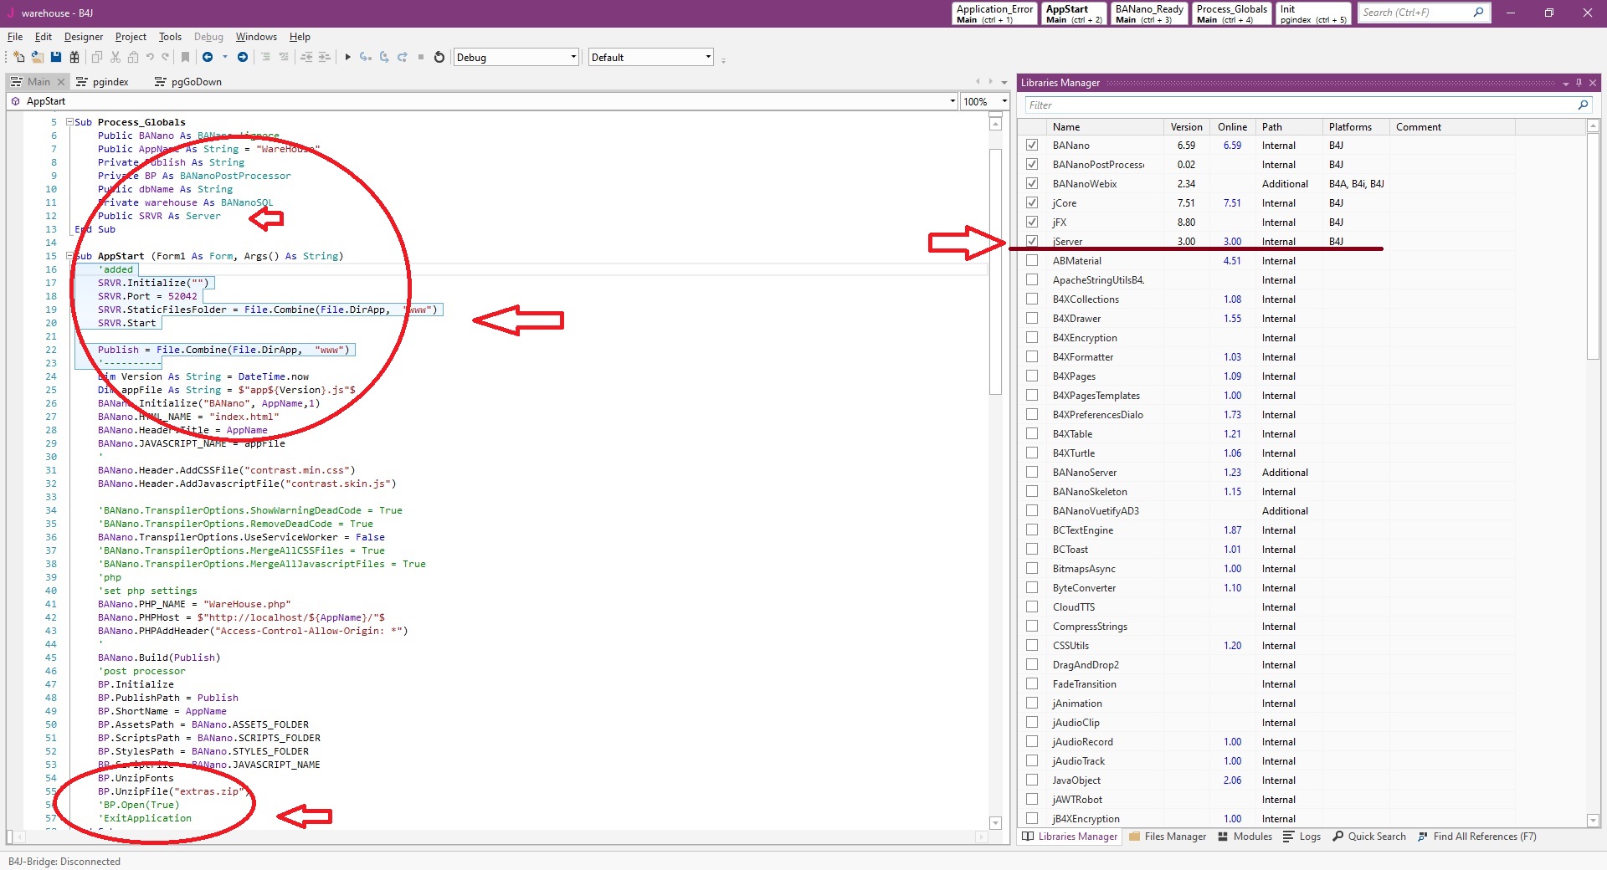Click the Cut scissors icon
Screen dimensions: 1607x870
[116, 57]
